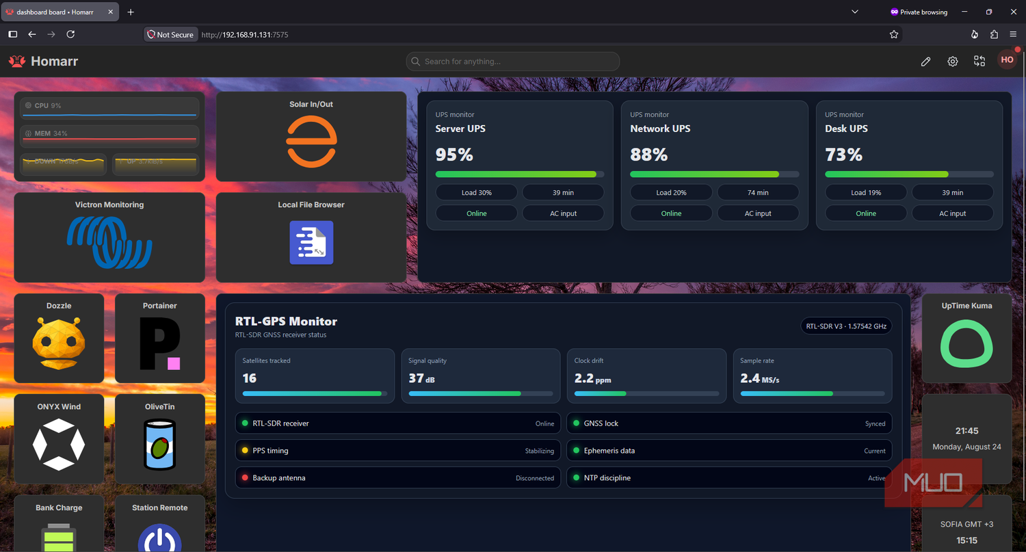1026x552 pixels.
Task: Open browser extensions puzzle icon
Action: point(994,34)
